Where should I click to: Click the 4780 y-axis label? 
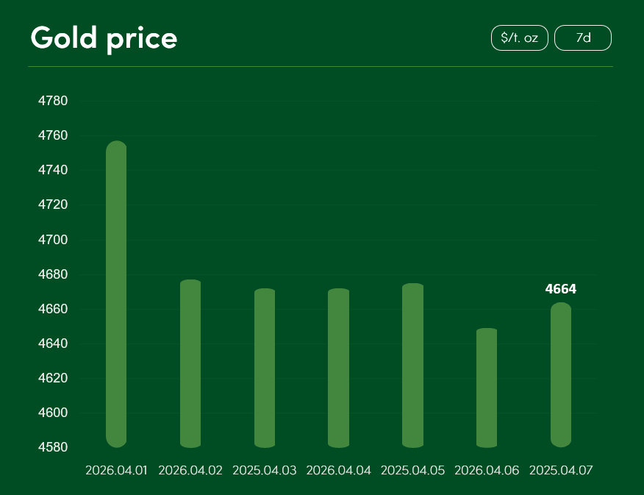pyautogui.click(x=53, y=101)
